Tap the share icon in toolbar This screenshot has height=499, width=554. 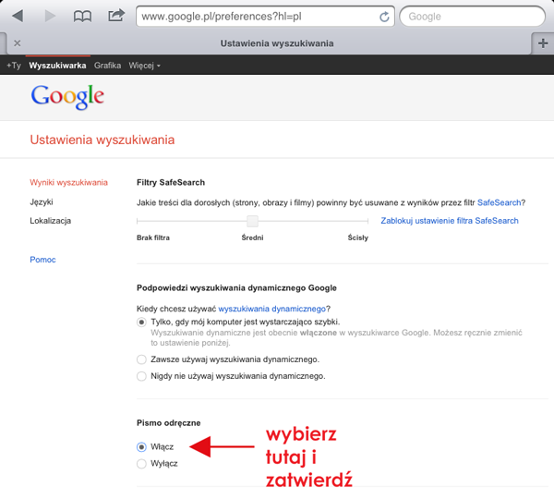[116, 15]
